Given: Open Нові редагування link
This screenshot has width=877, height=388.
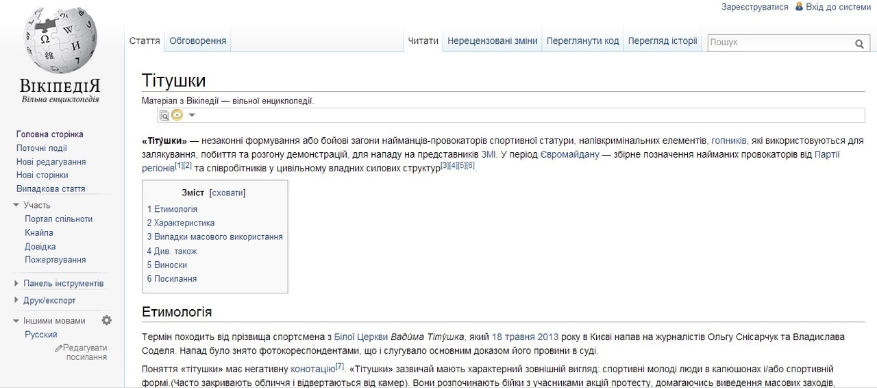Looking at the screenshot, I should click(51, 162).
